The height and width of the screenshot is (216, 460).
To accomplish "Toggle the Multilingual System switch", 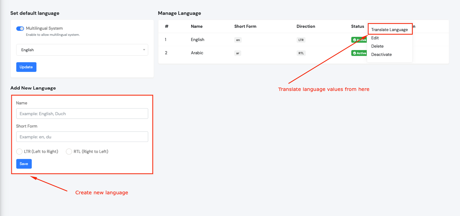I will coord(20,28).
